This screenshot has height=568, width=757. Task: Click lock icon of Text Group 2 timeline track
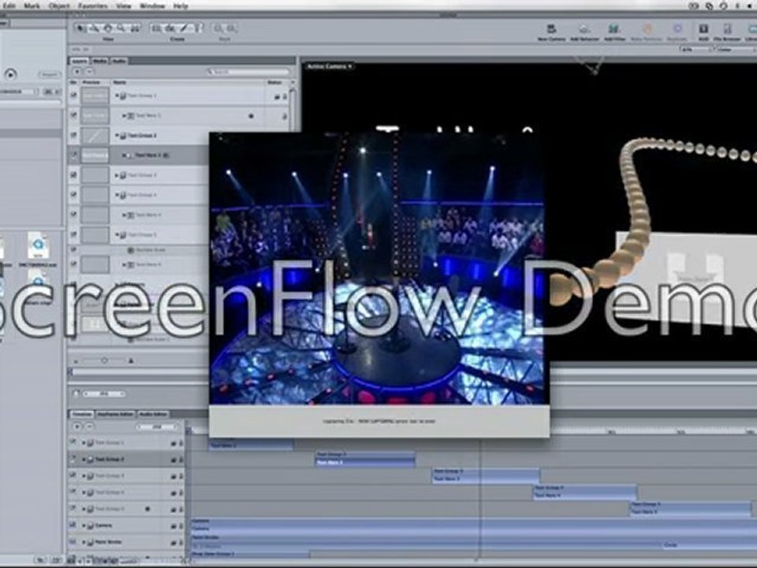coord(181,459)
